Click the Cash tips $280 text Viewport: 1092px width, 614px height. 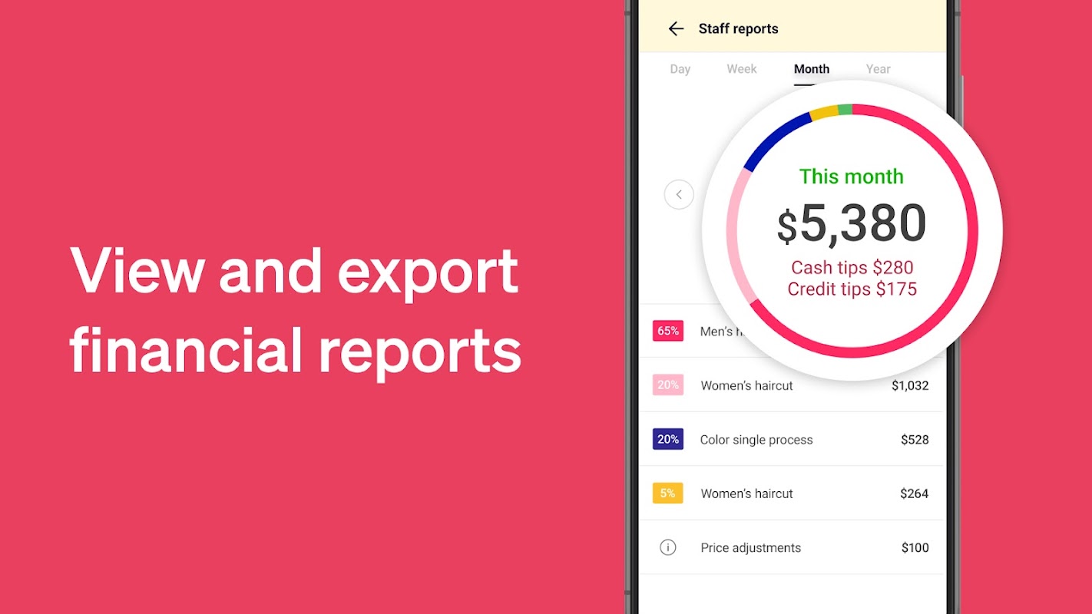[852, 268]
